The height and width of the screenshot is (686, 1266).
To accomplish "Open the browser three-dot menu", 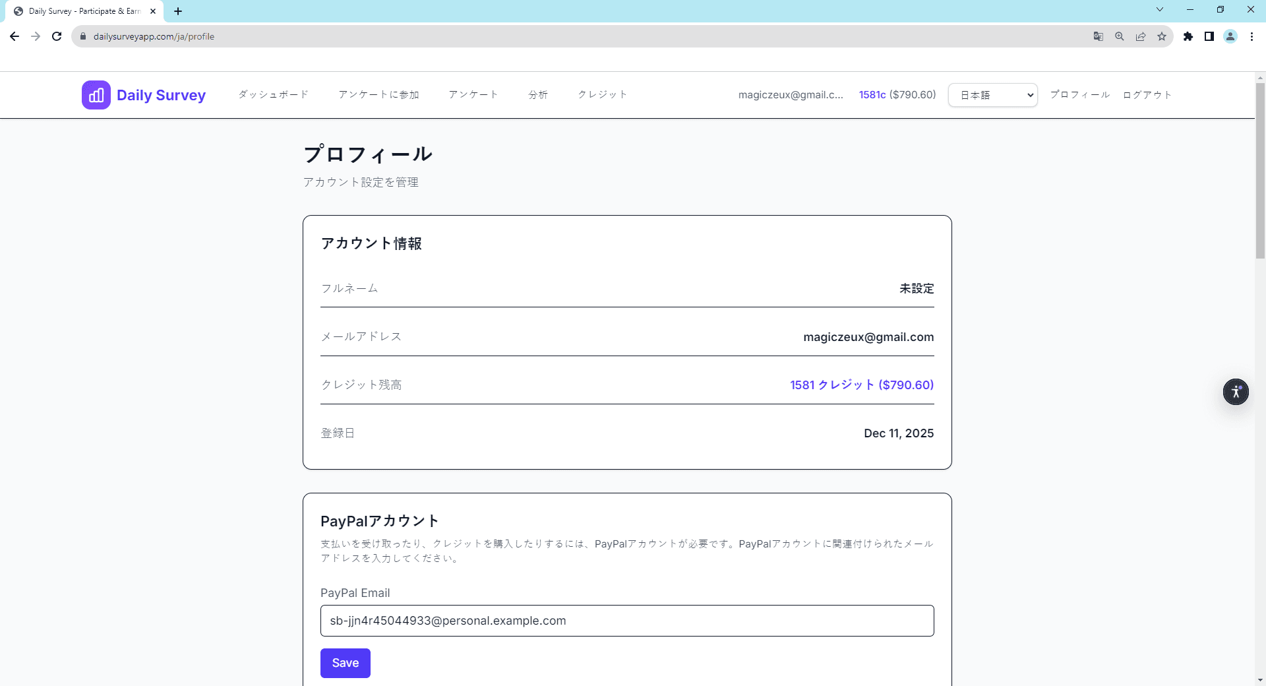I will (x=1251, y=36).
